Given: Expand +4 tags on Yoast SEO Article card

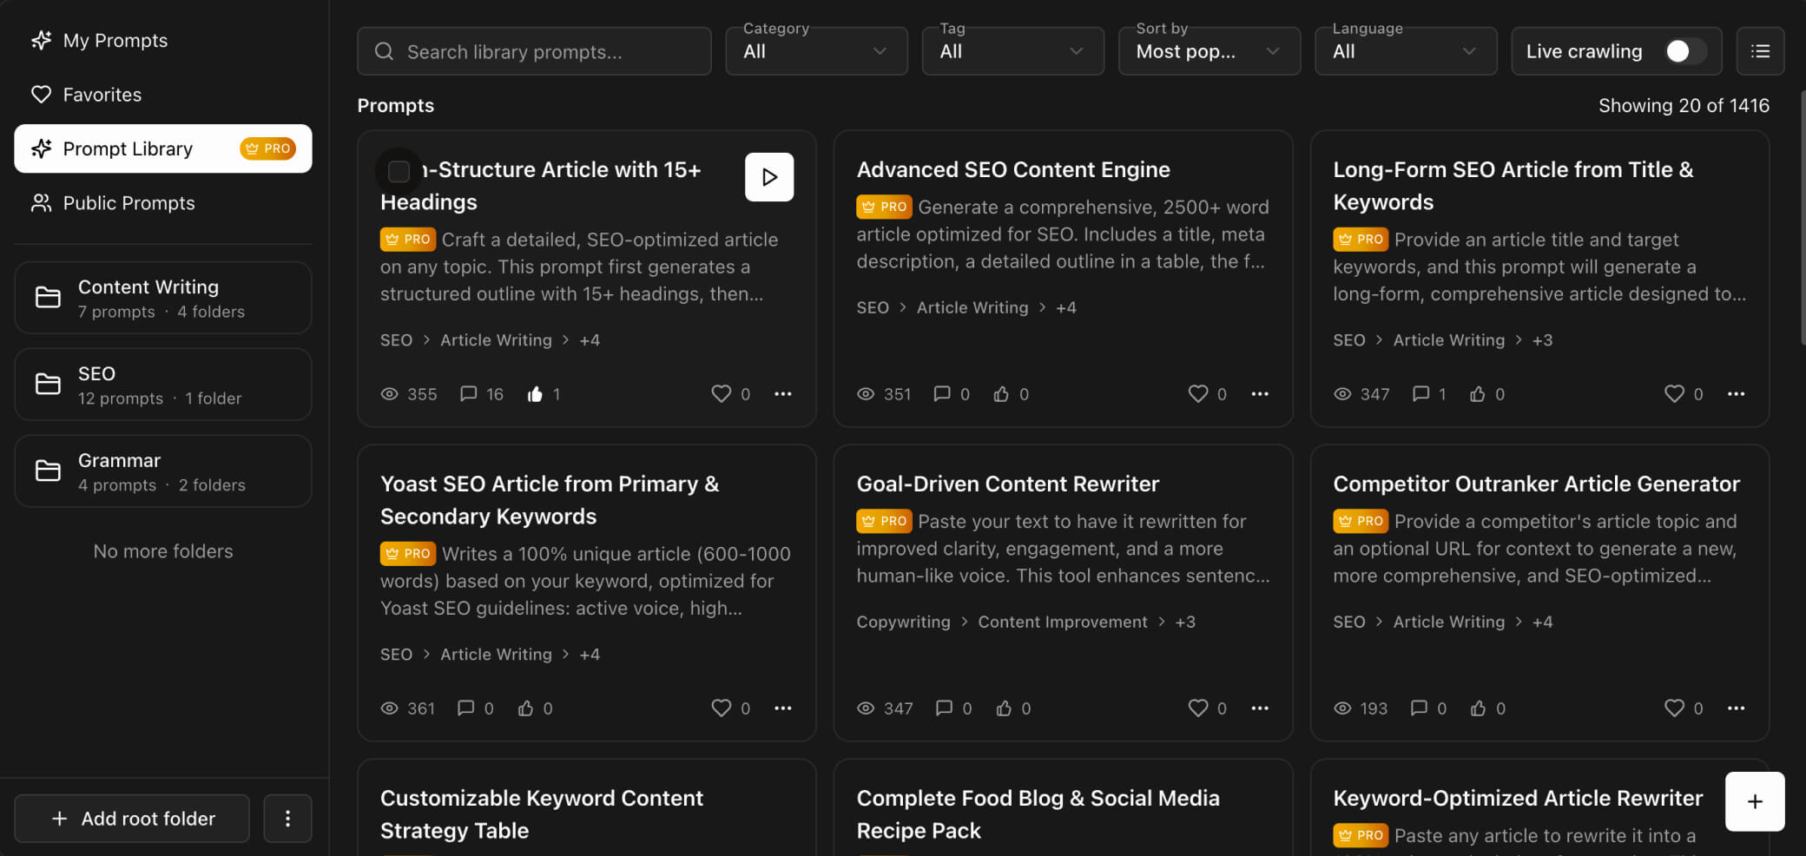Looking at the screenshot, I should point(590,655).
